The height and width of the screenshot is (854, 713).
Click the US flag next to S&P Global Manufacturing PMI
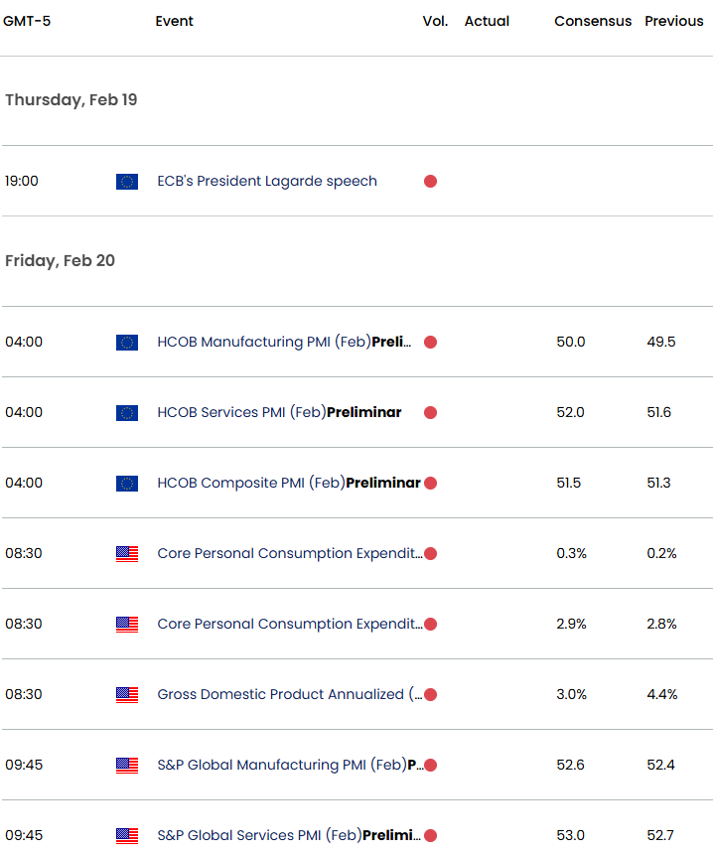(x=126, y=766)
